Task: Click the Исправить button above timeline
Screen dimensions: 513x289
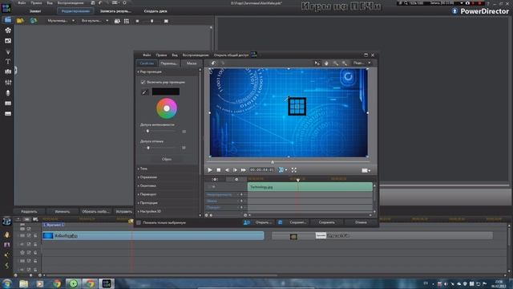Action: tap(124, 212)
